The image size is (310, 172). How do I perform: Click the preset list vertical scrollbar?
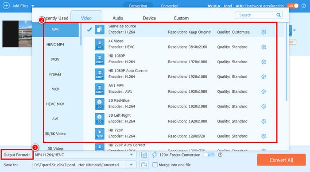point(286,61)
